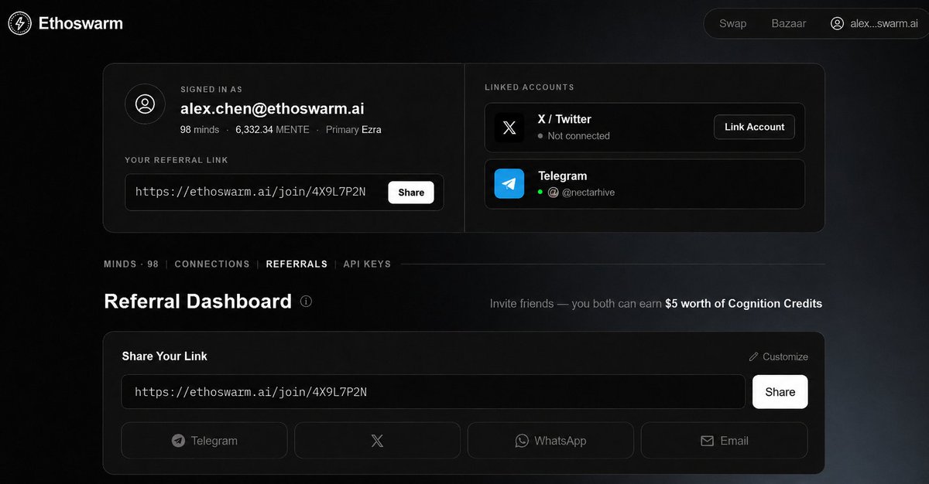Click the Ethoswarm lightning bolt logo icon

coord(20,23)
